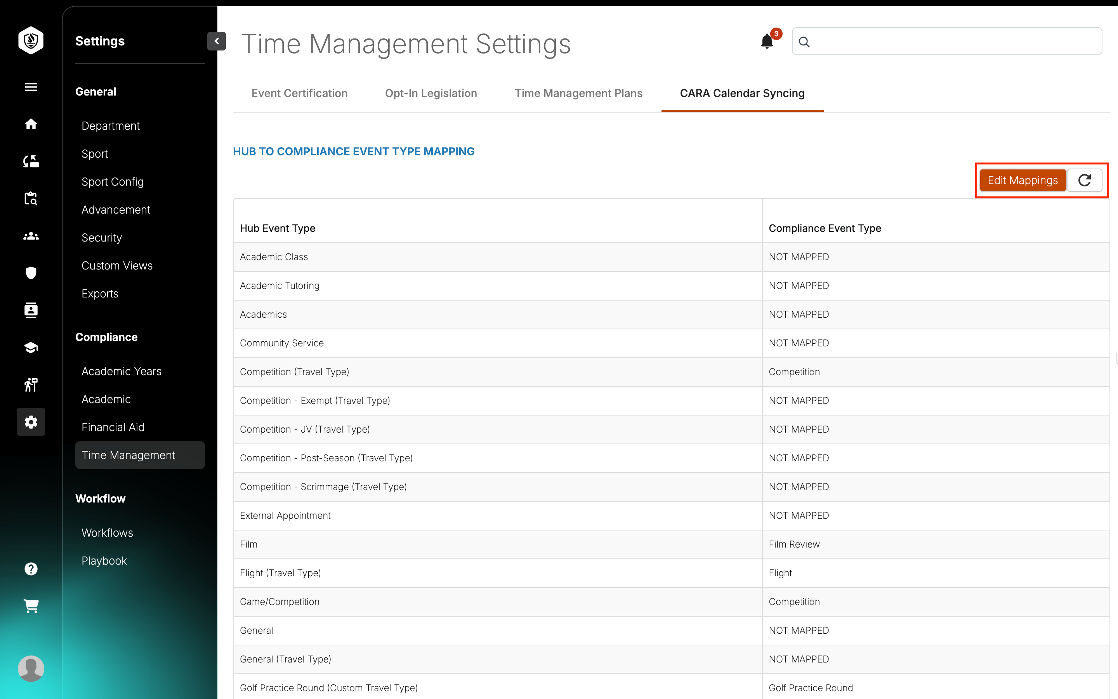Open the recruiting clipboard search icon
This screenshot has width=1118, height=699.
click(x=31, y=198)
